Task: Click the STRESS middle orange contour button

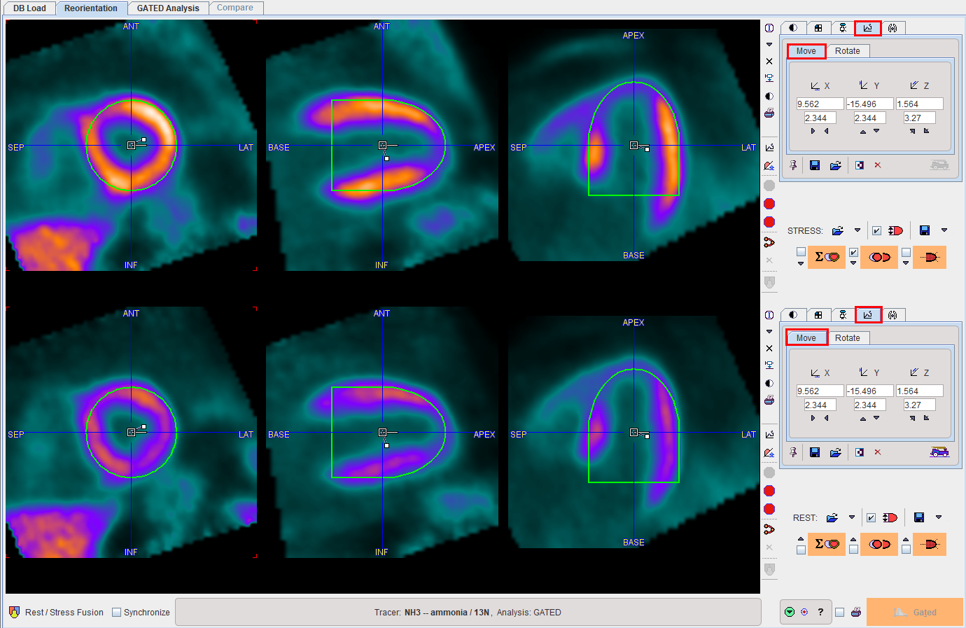Action: pos(879,257)
